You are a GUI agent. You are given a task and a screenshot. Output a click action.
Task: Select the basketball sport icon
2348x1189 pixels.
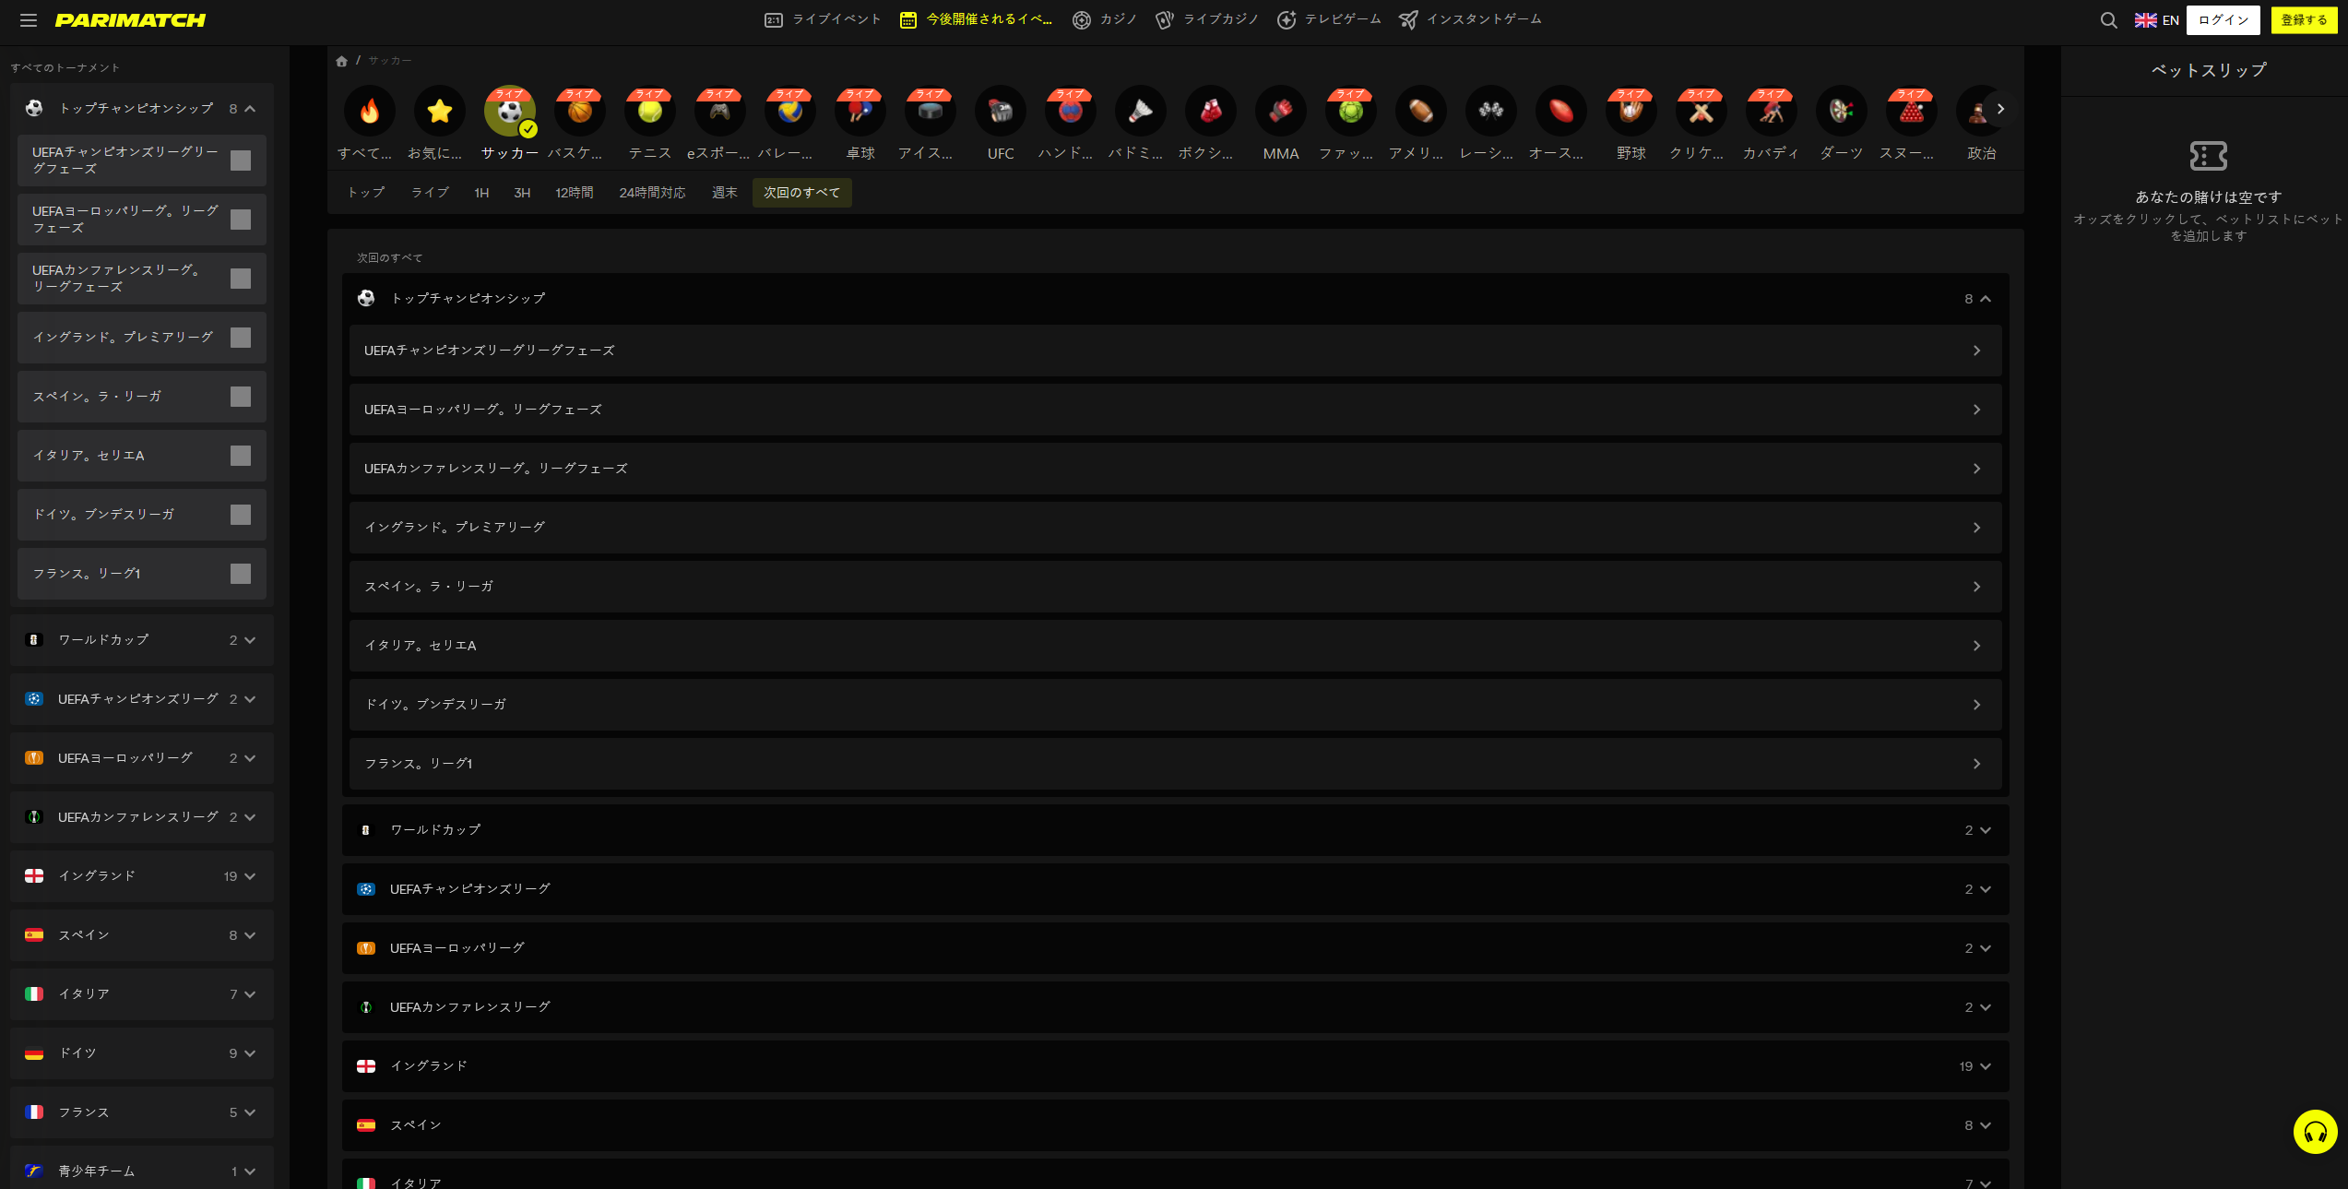pyautogui.click(x=579, y=112)
